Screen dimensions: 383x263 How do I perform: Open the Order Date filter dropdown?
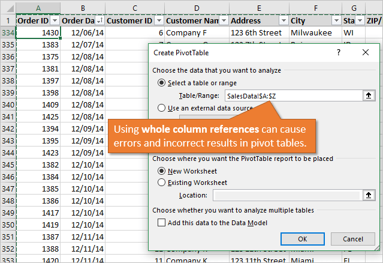tap(99, 20)
